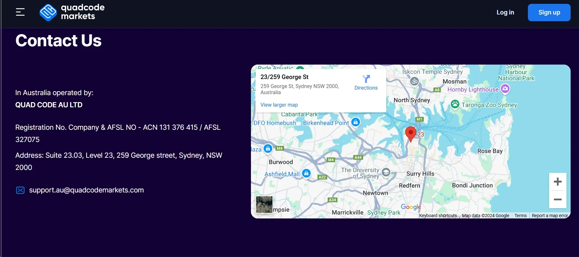The image size is (579, 257).
Task: Click the 23/259 George St title
Action: [284, 77]
